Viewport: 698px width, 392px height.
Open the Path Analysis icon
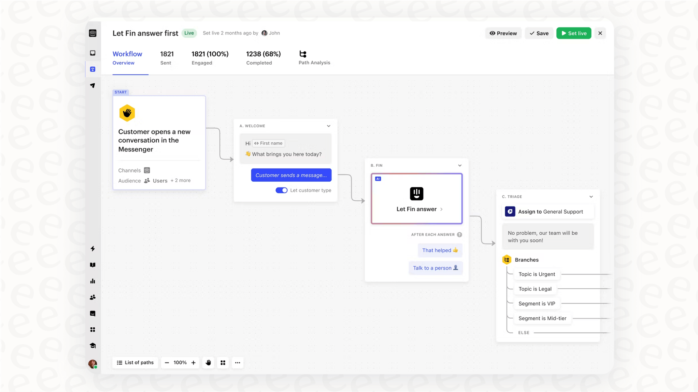coord(303,54)
